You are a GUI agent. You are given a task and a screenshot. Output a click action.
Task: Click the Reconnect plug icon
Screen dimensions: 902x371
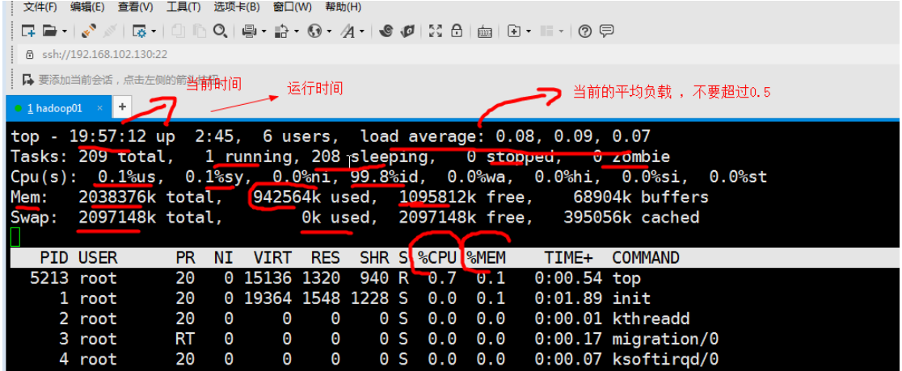tap(89, 31)
